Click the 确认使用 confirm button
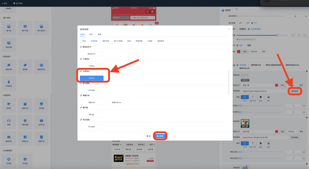This screenshot has height=169, width=309. pos(160,136)
